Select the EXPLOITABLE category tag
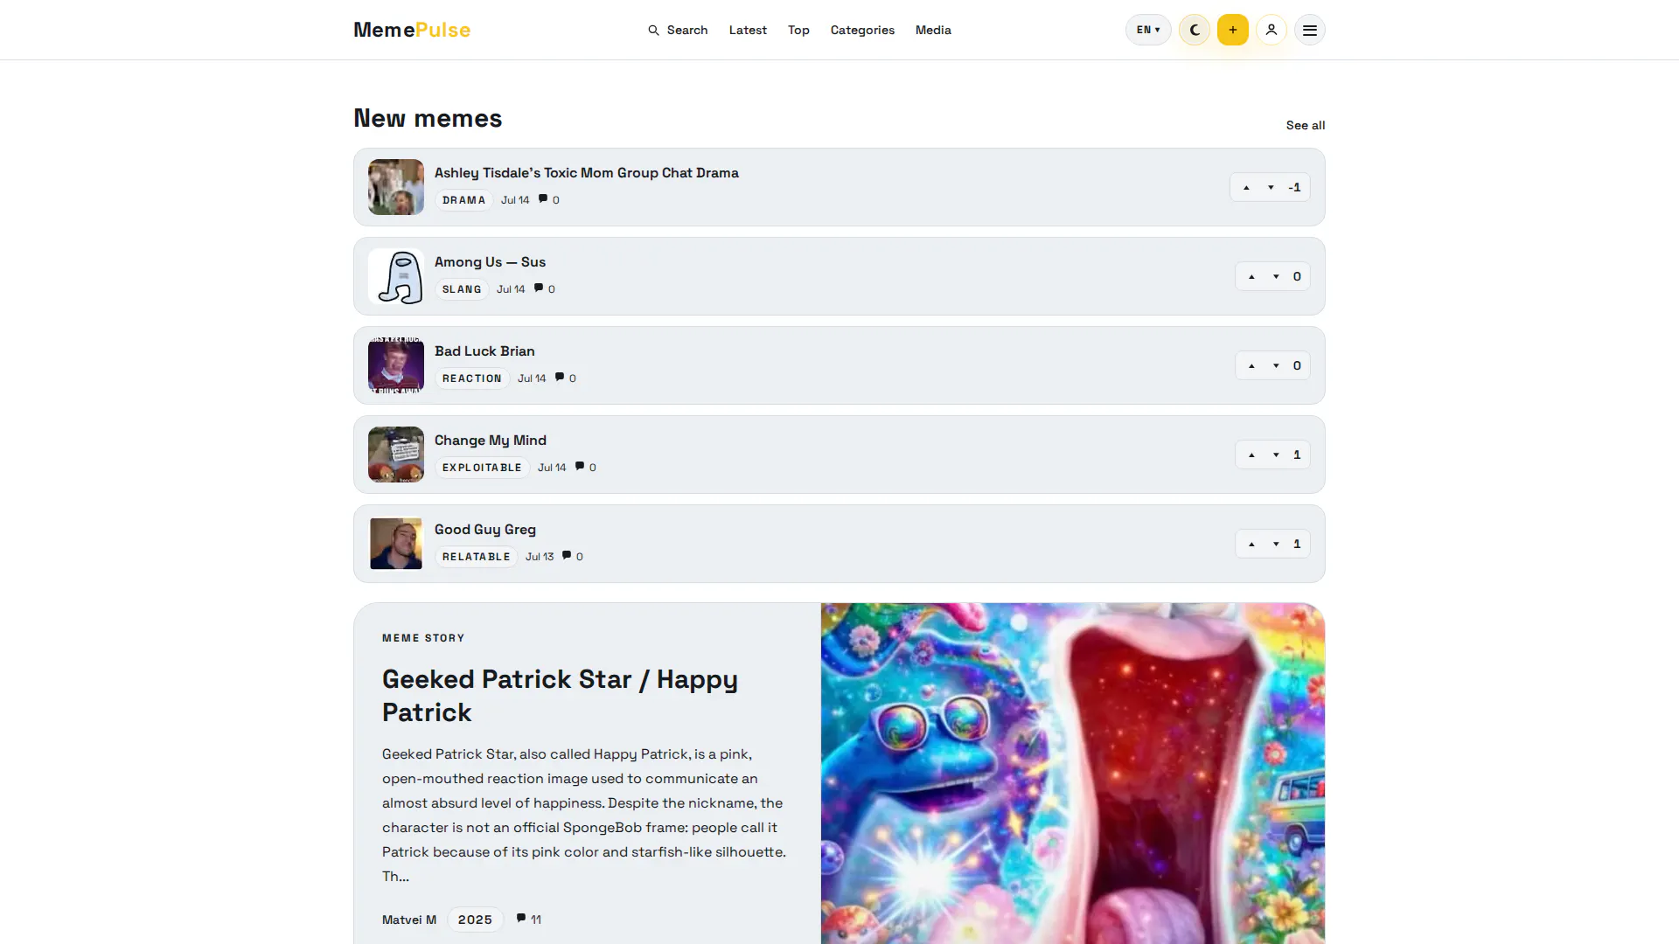Viewport: 1679px width, 944px height. point(482,468)
